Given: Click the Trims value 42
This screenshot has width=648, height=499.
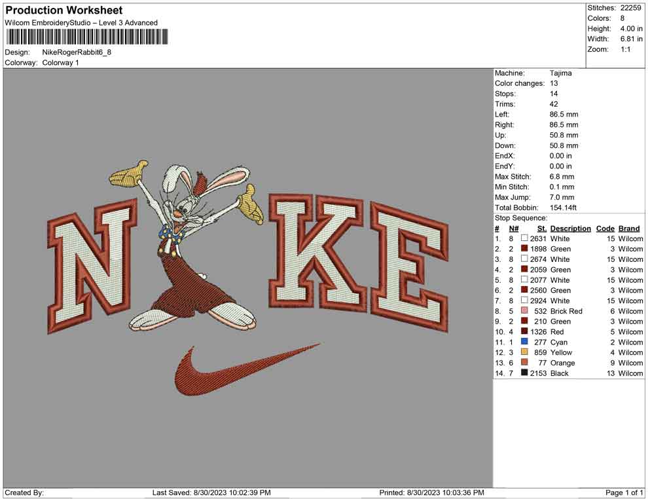Looking at the screenshot, I should [x=554, y=104].
